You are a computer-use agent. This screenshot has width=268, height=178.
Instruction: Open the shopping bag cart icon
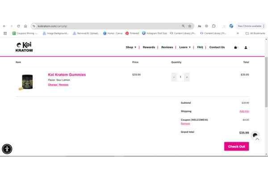pyautogui.click(x=235, y=47)
